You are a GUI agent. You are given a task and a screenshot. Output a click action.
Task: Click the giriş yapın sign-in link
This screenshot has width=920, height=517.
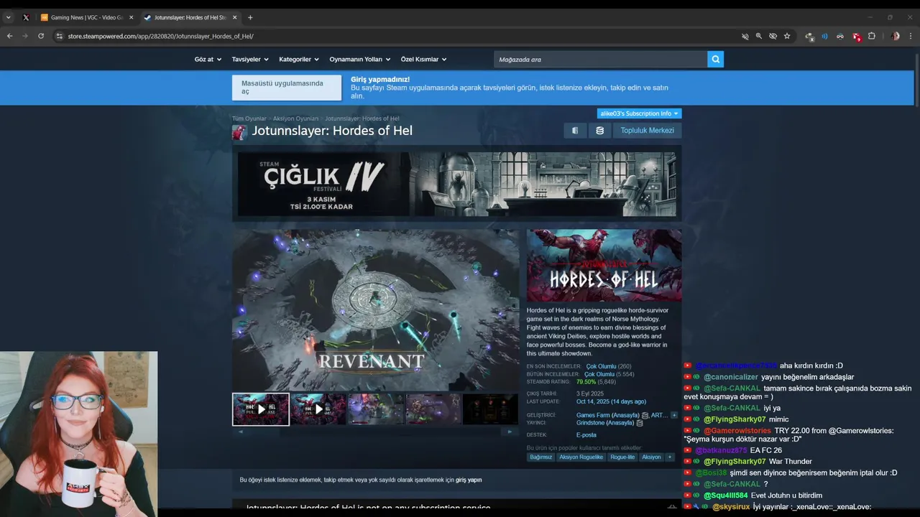point(469,480)
